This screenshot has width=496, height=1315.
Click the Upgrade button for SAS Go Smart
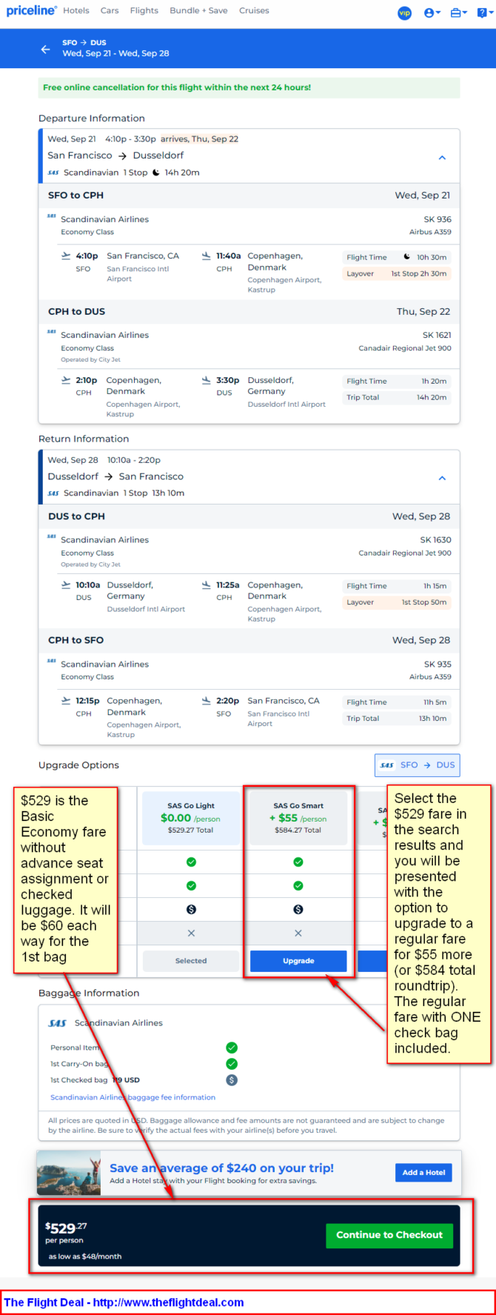(x=298, y=961)
